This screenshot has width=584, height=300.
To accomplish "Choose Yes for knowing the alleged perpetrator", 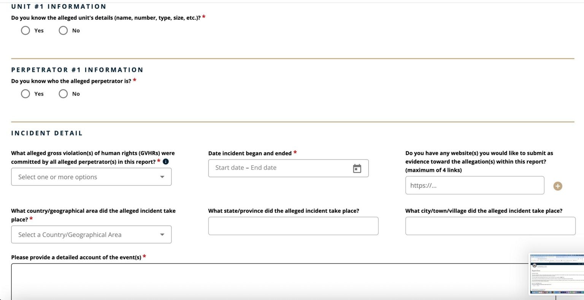I will 25,94.
